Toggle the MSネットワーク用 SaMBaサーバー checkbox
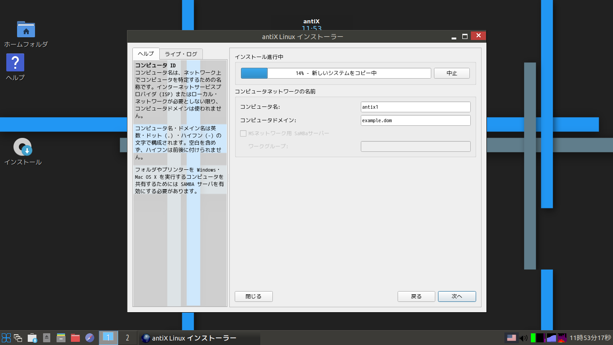The image size is (613, 345). tap(243, 133)
